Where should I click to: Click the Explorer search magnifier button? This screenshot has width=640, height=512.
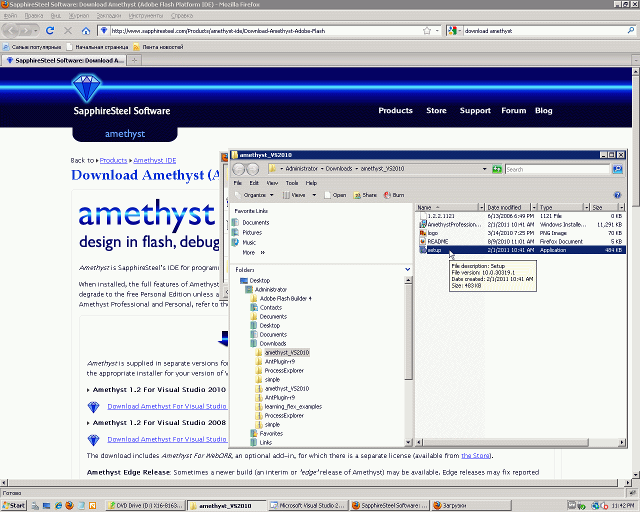click(617, 169)
